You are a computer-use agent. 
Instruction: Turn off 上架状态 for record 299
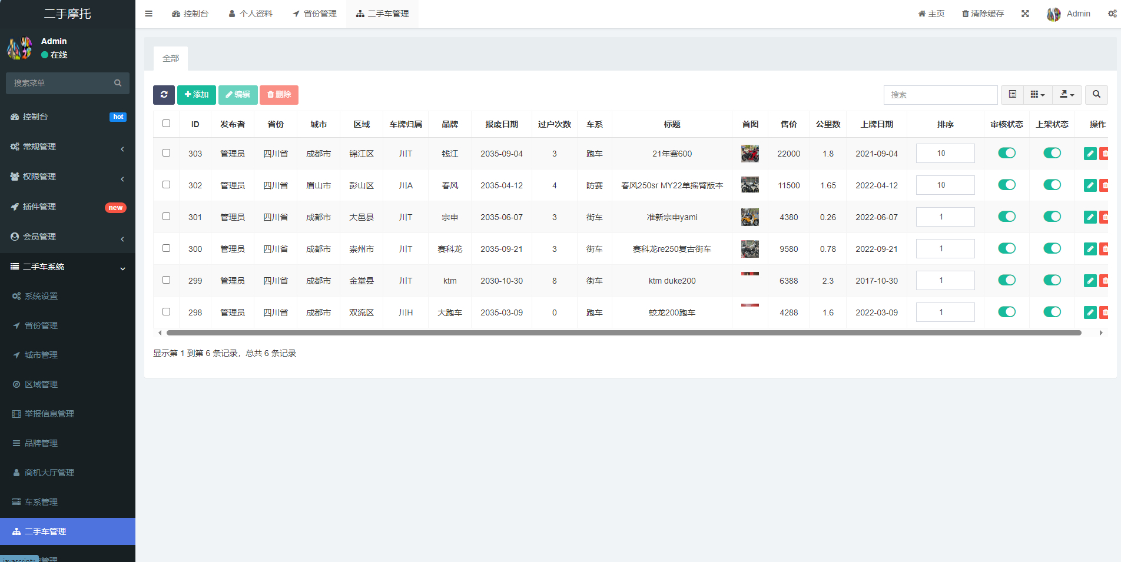tap(1052, 280)
